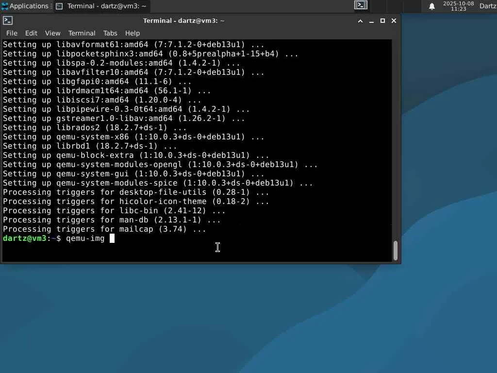
Task: Click the 'qemu-system-modules-spice' setup line
Action: coord(158,183)
